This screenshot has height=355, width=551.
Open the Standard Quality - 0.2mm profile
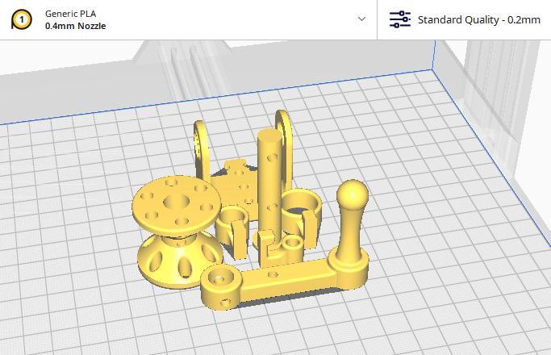(x=478, y=19)
